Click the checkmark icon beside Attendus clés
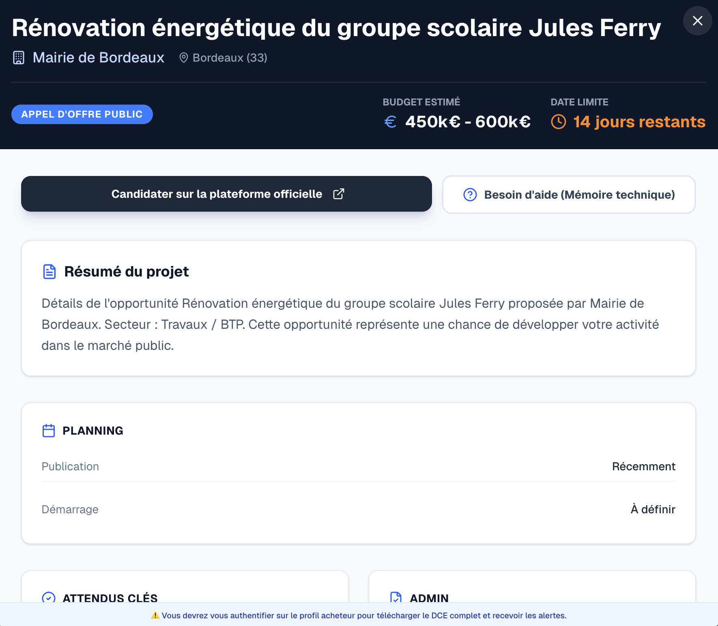 pos(49,598)
